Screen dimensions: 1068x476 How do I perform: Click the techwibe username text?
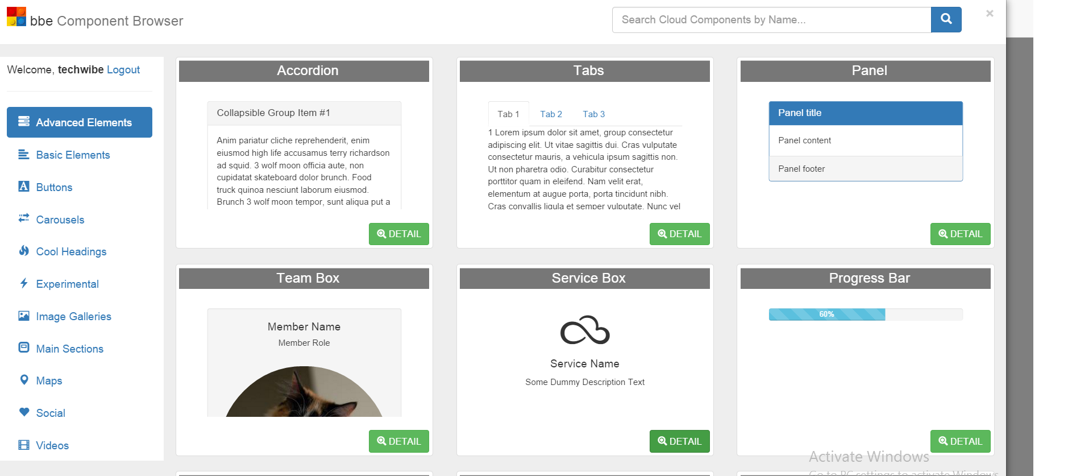coord(81,69)
